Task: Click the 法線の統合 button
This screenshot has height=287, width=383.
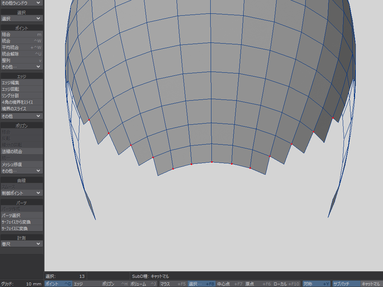Action: (21, 152)
